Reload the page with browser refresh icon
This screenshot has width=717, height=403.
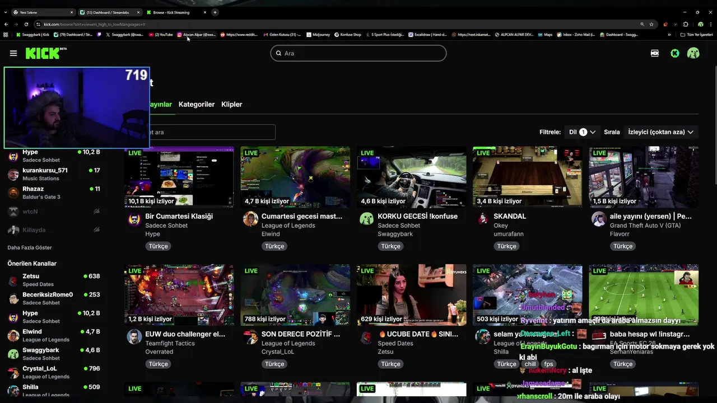pos(26,24)
